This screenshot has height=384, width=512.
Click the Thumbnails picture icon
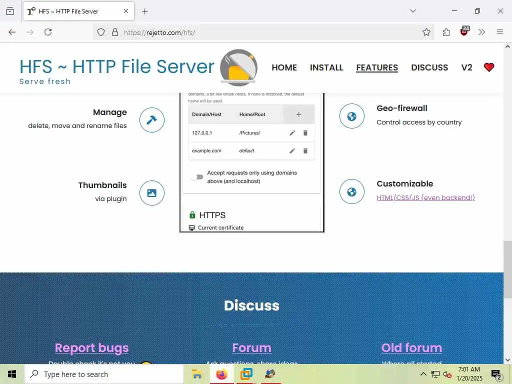pyautogui.click(x=152, y=193)
